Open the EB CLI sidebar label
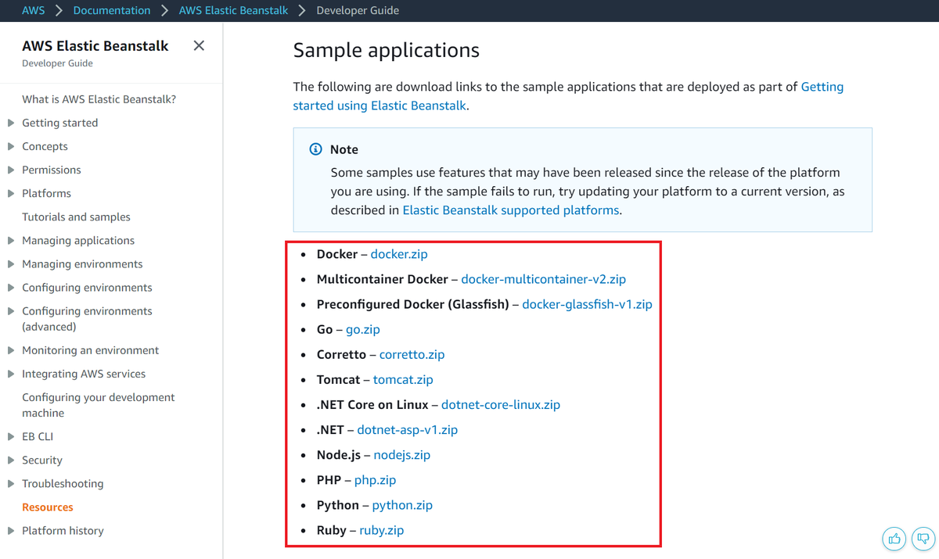The image size is (939, 559). [38, 436]
